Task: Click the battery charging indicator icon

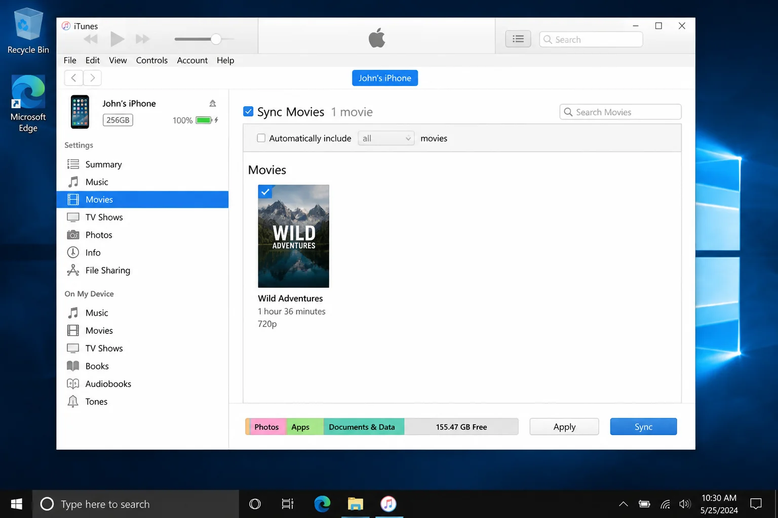Action: (x=207, y=120)
